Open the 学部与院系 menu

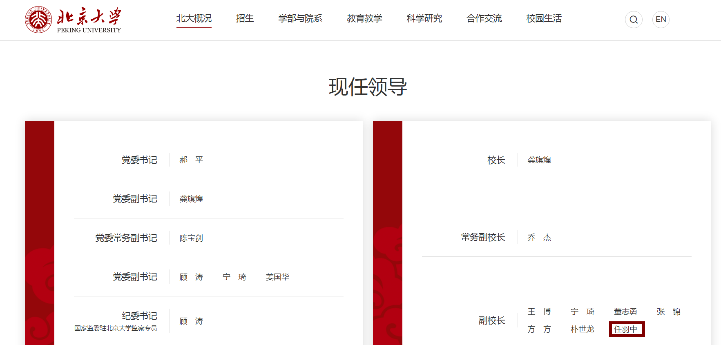(x=300, y=18)
